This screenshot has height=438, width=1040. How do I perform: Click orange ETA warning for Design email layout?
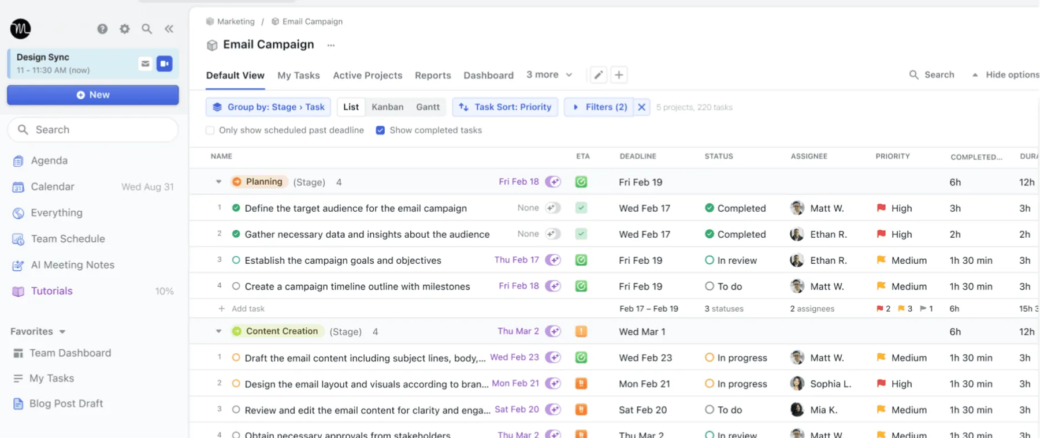click(581, 384)
